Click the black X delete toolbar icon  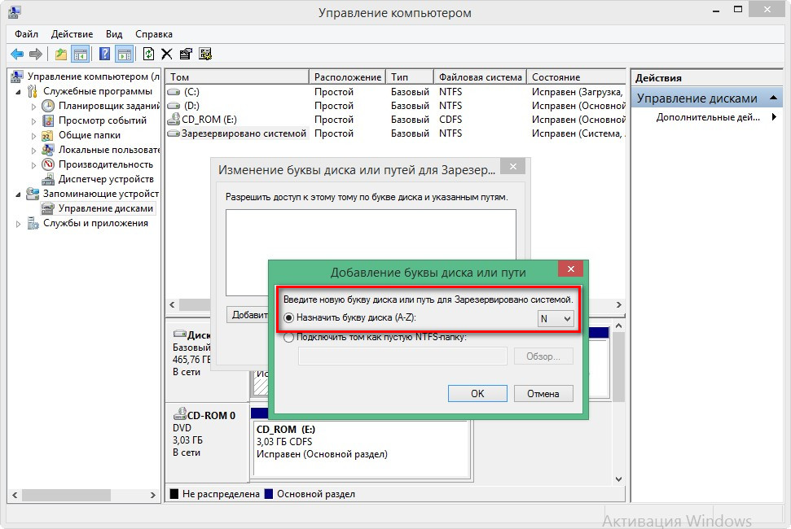[x=167, y=55]
